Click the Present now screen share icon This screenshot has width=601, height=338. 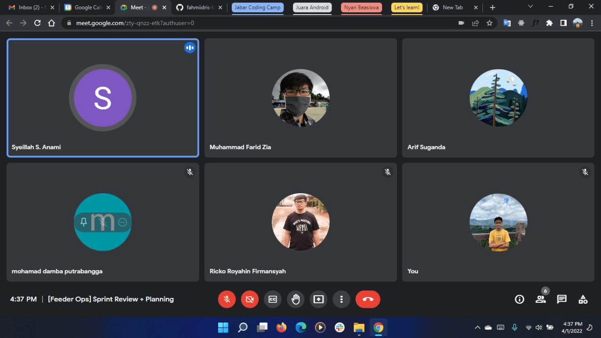318,299
